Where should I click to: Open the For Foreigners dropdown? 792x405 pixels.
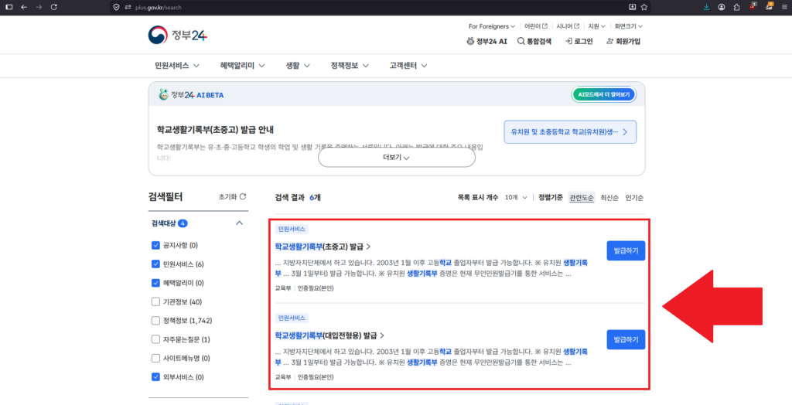(491, 26)
